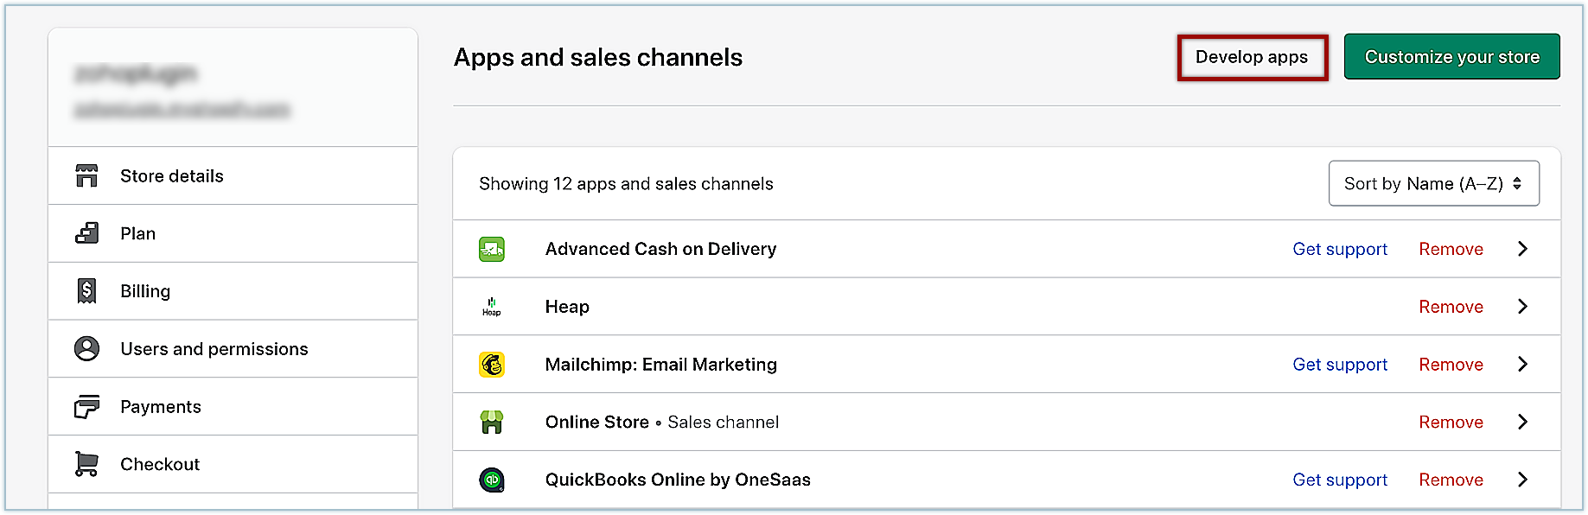Click the QuickBooks Online app icon
The height and width of the screenshot is (515, 1588).
[x=492, y=480]
